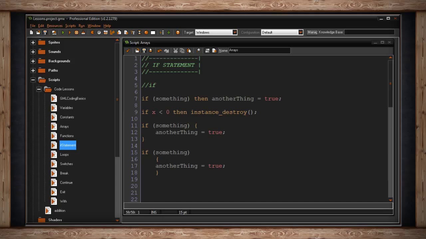Select the Functions script

coord(67,136)
